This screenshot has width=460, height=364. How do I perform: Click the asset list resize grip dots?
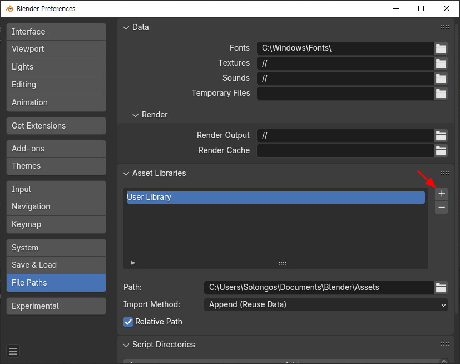click(283, 263)
